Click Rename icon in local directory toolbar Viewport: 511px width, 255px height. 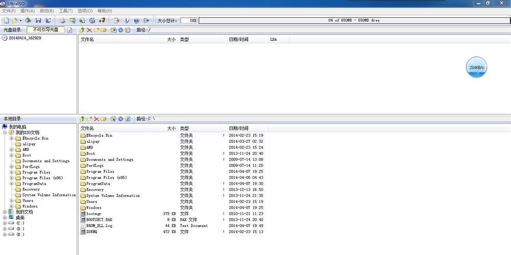coord(104,119)
